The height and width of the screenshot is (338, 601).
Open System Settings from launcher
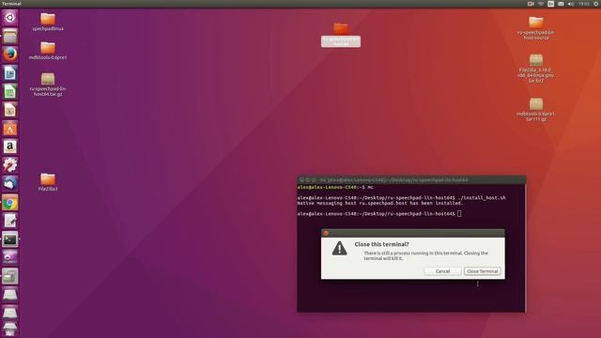tap(10, 165)
